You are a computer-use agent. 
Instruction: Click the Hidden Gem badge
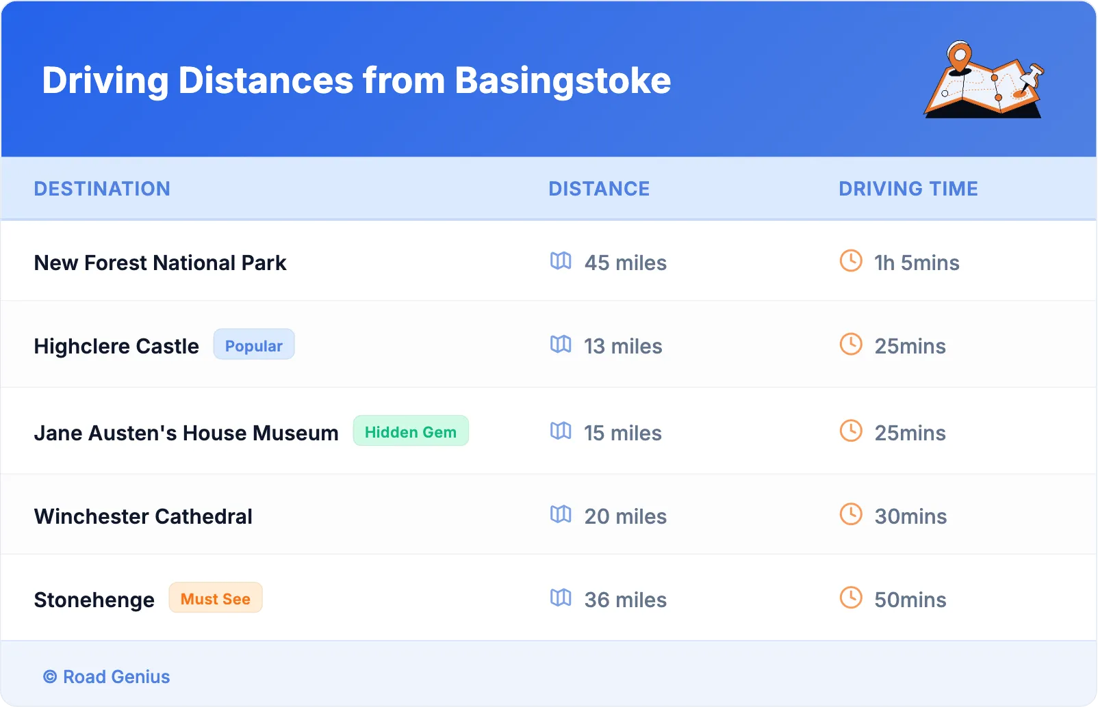tap(411, 431)
